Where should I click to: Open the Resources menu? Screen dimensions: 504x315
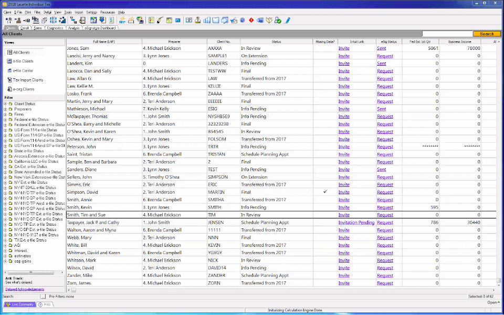107,12
